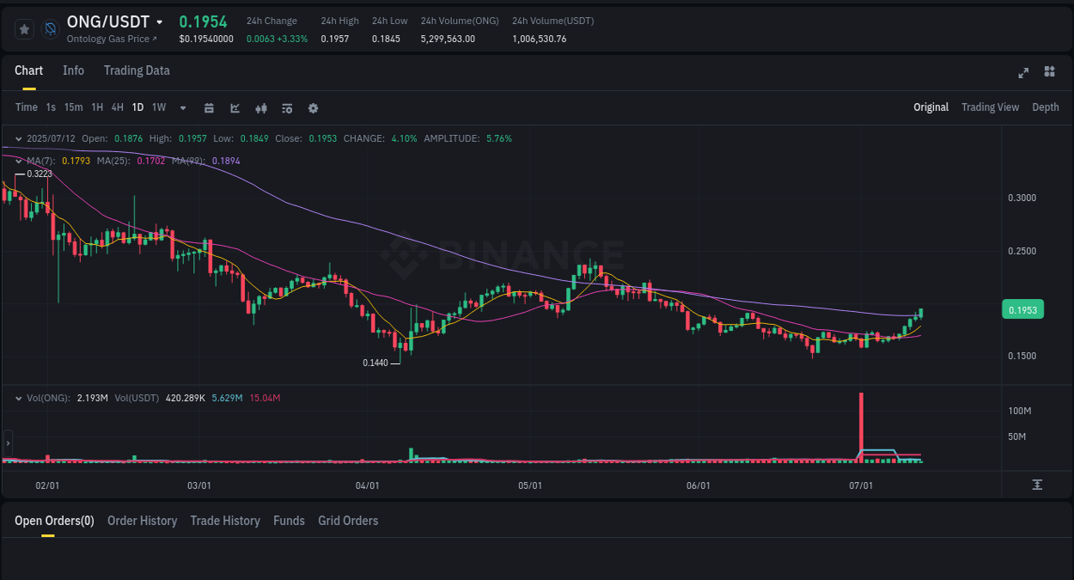Image resolution: width=1074 pixels, height=580 pixels.
Task: Switch to the Trading Data tab
Action: point(137,70)
